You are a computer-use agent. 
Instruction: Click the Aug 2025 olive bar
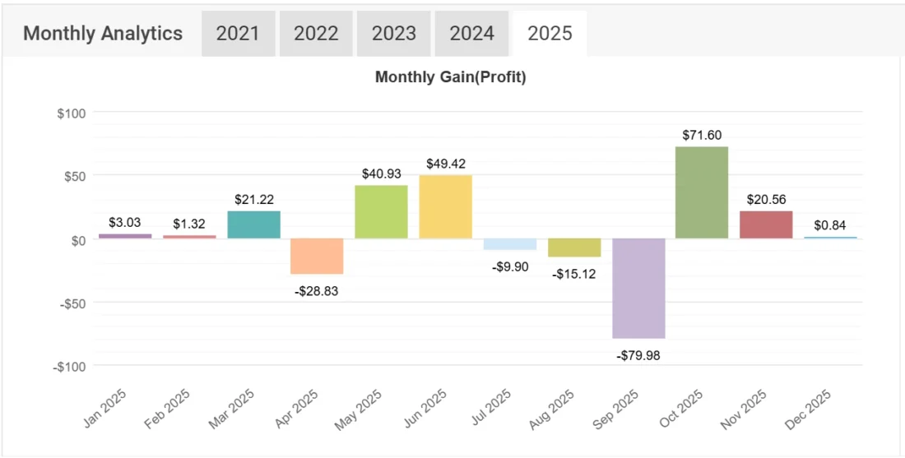574,248
